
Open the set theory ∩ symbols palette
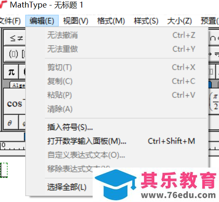click(214, 38)
